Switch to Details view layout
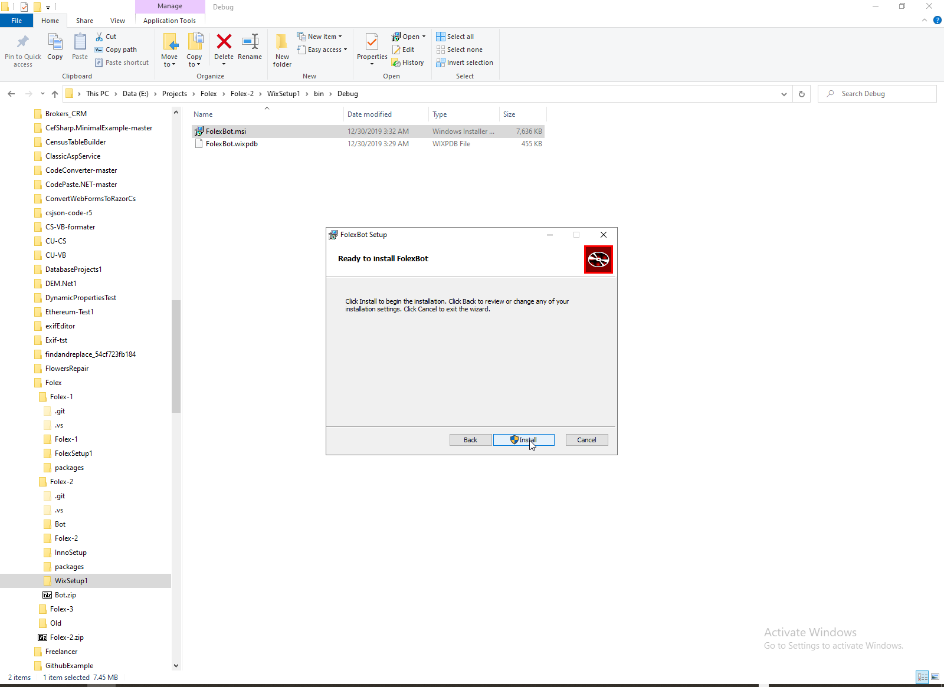 point(922,676)
